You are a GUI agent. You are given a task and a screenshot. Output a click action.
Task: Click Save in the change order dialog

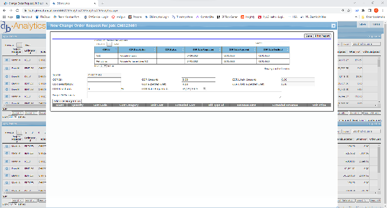(x=308, y=36)
